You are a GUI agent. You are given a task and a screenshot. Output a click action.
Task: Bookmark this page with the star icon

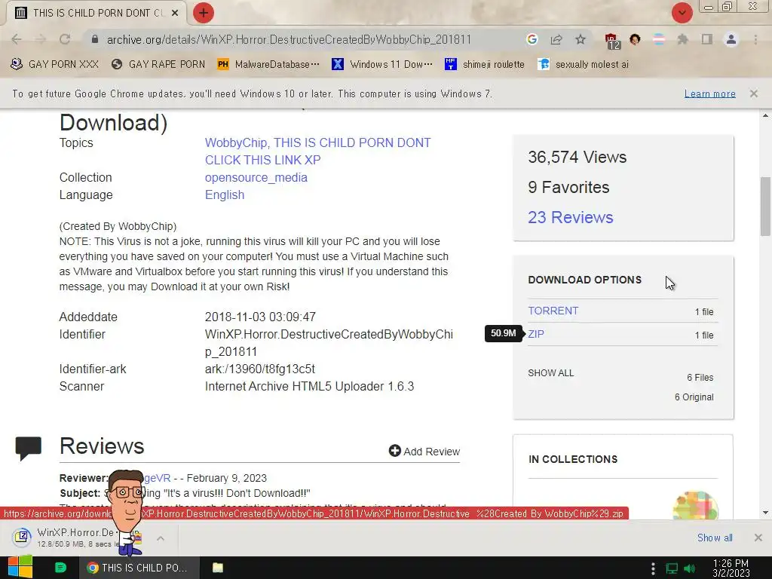pos(581,39)
